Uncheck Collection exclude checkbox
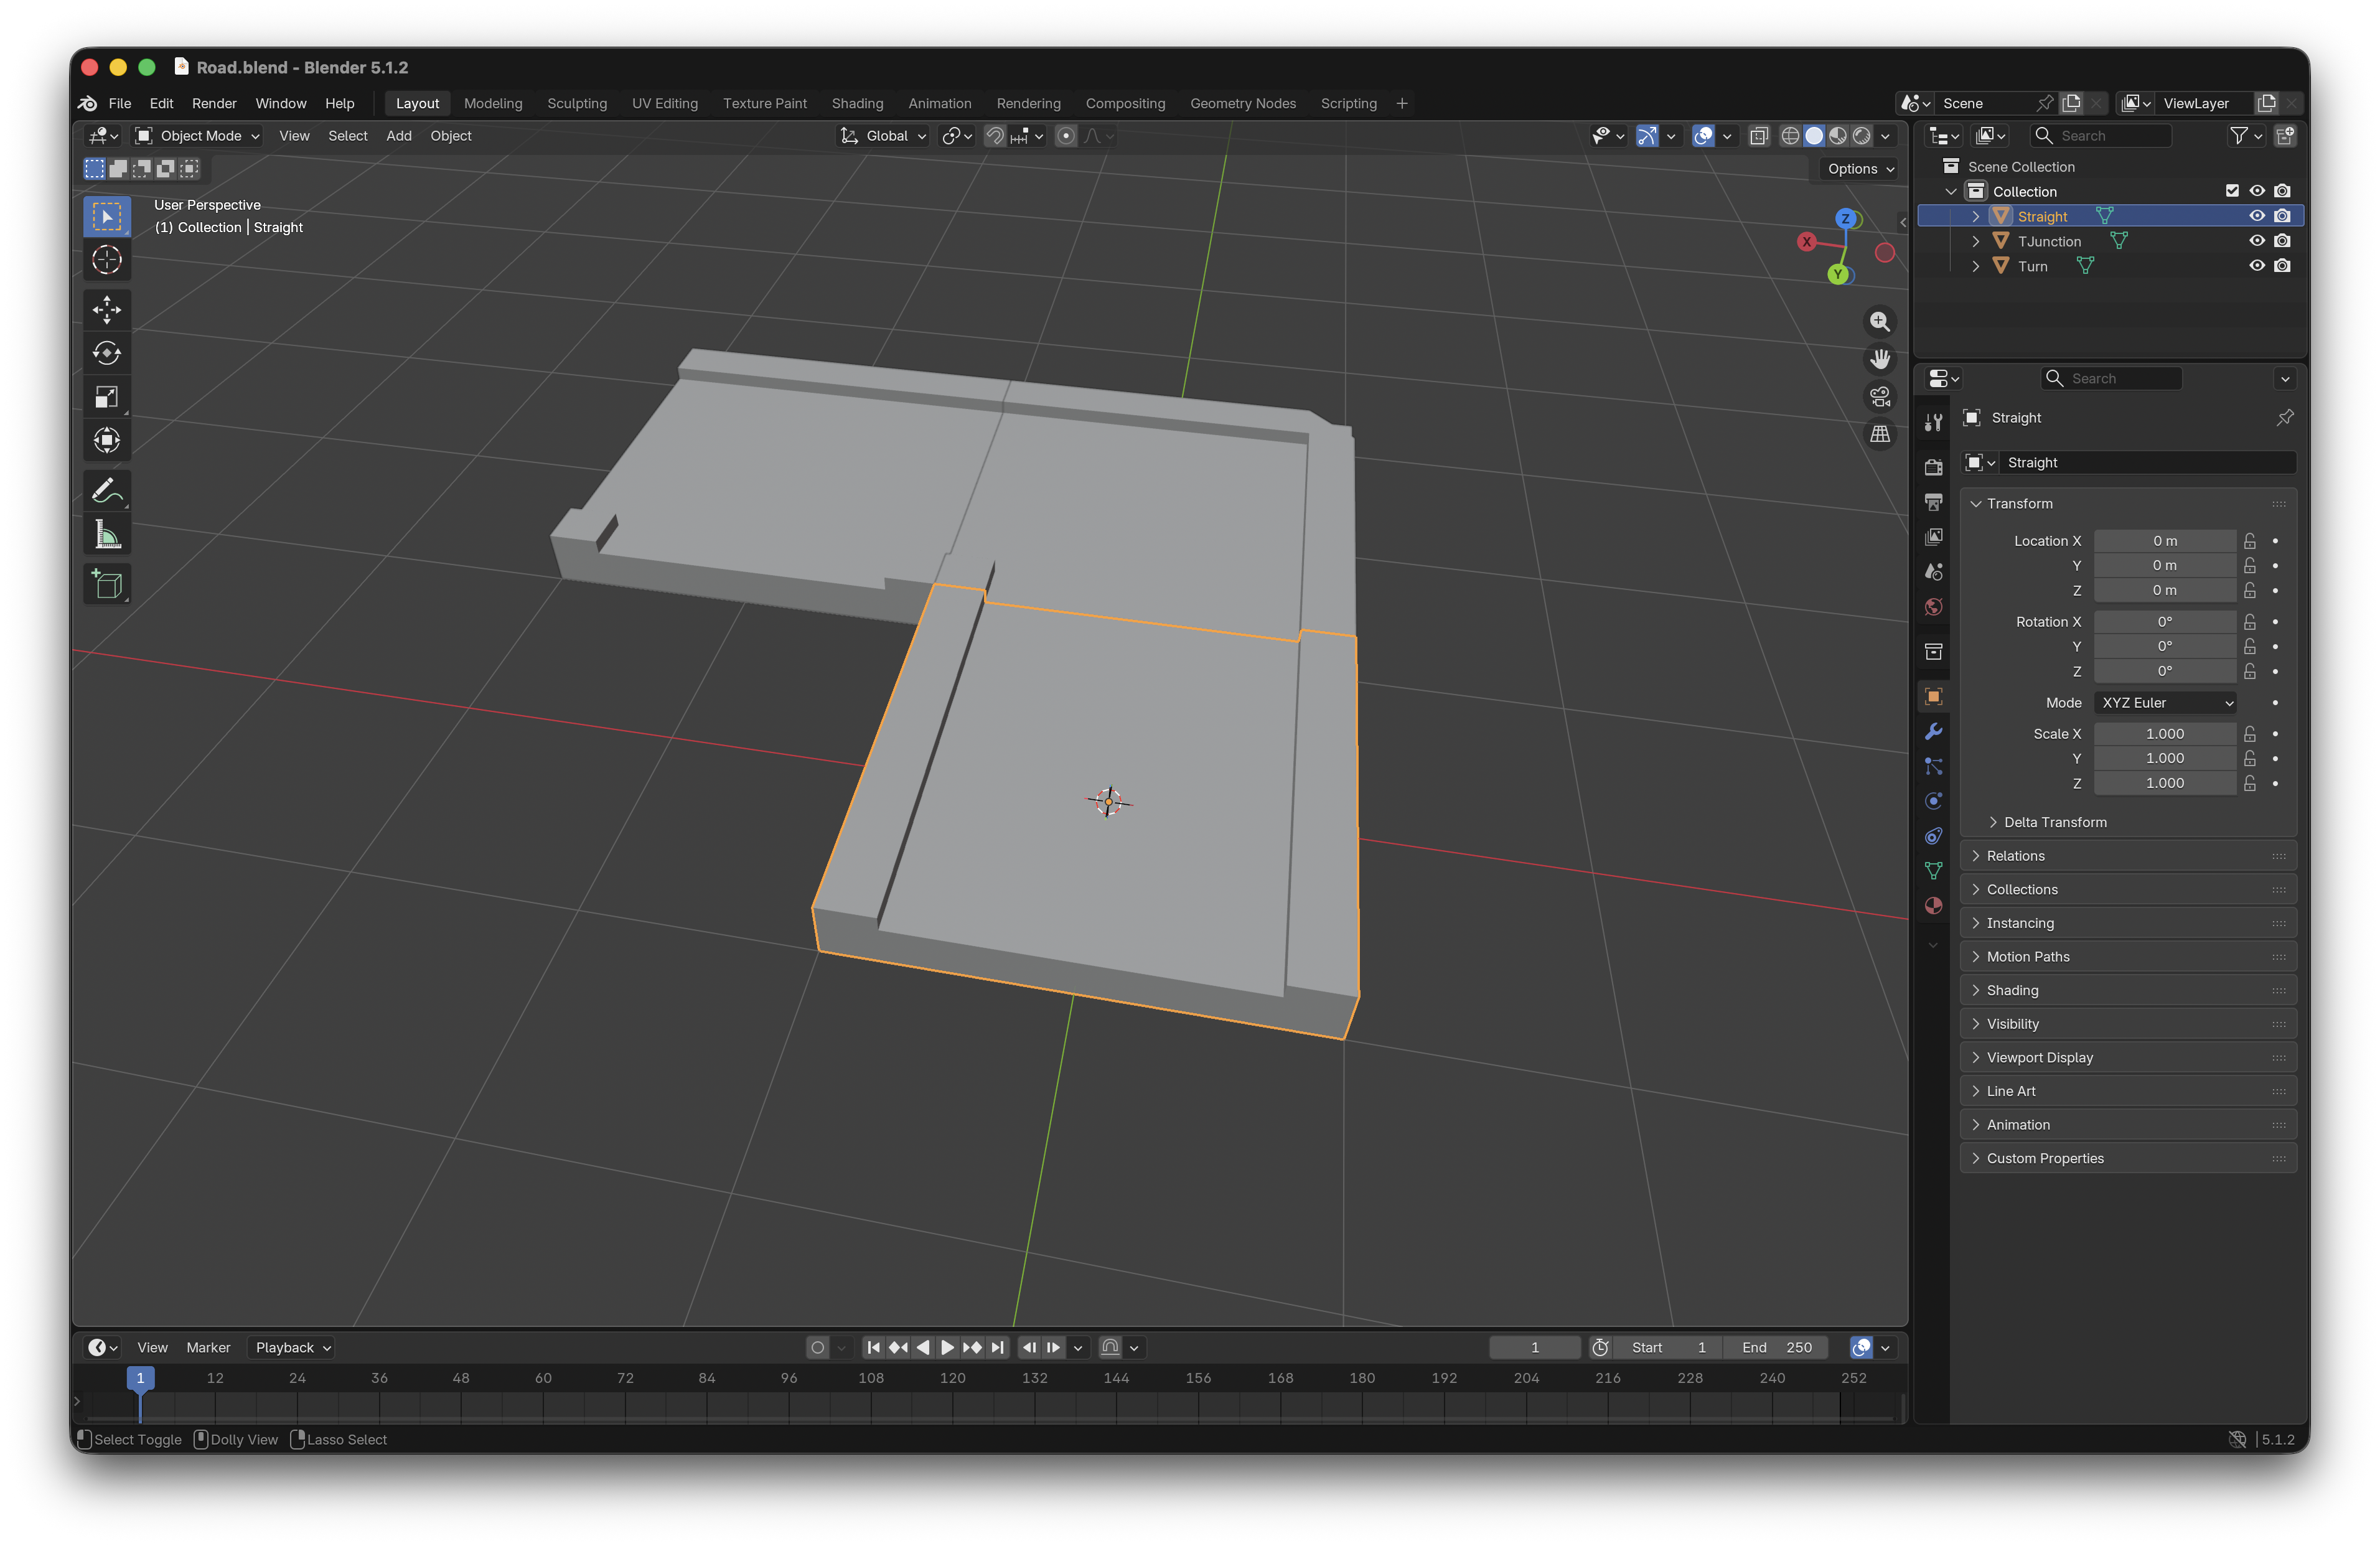Viewport: 2380px width, 1546px height. click(x=2232, y=191)
